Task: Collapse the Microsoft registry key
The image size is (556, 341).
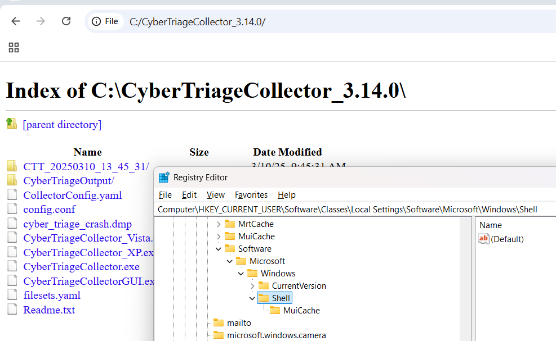Action: (x=230, y=261)
